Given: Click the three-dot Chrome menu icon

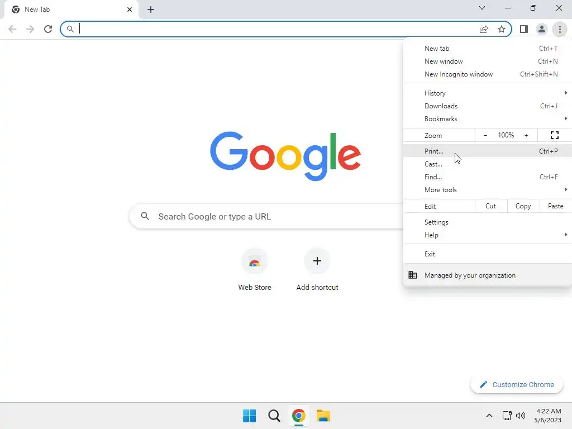Looking at the screenshot, I should 560,29.
